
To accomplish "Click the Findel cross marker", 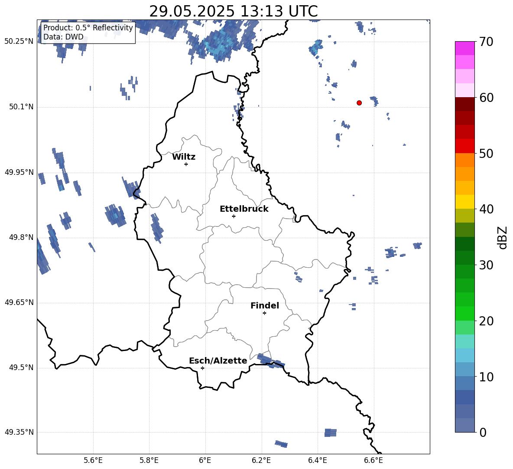I will [264, 313].
